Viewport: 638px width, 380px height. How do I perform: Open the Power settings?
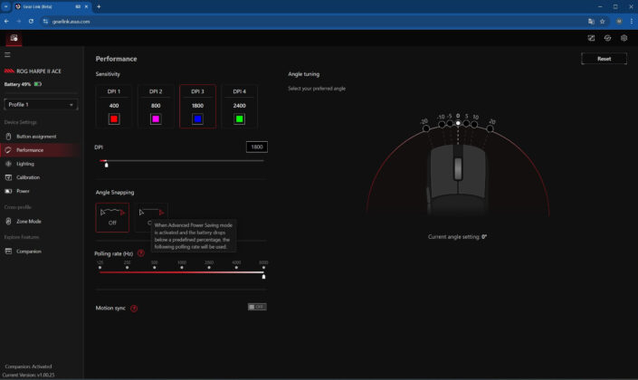click(x=23, y=191)
